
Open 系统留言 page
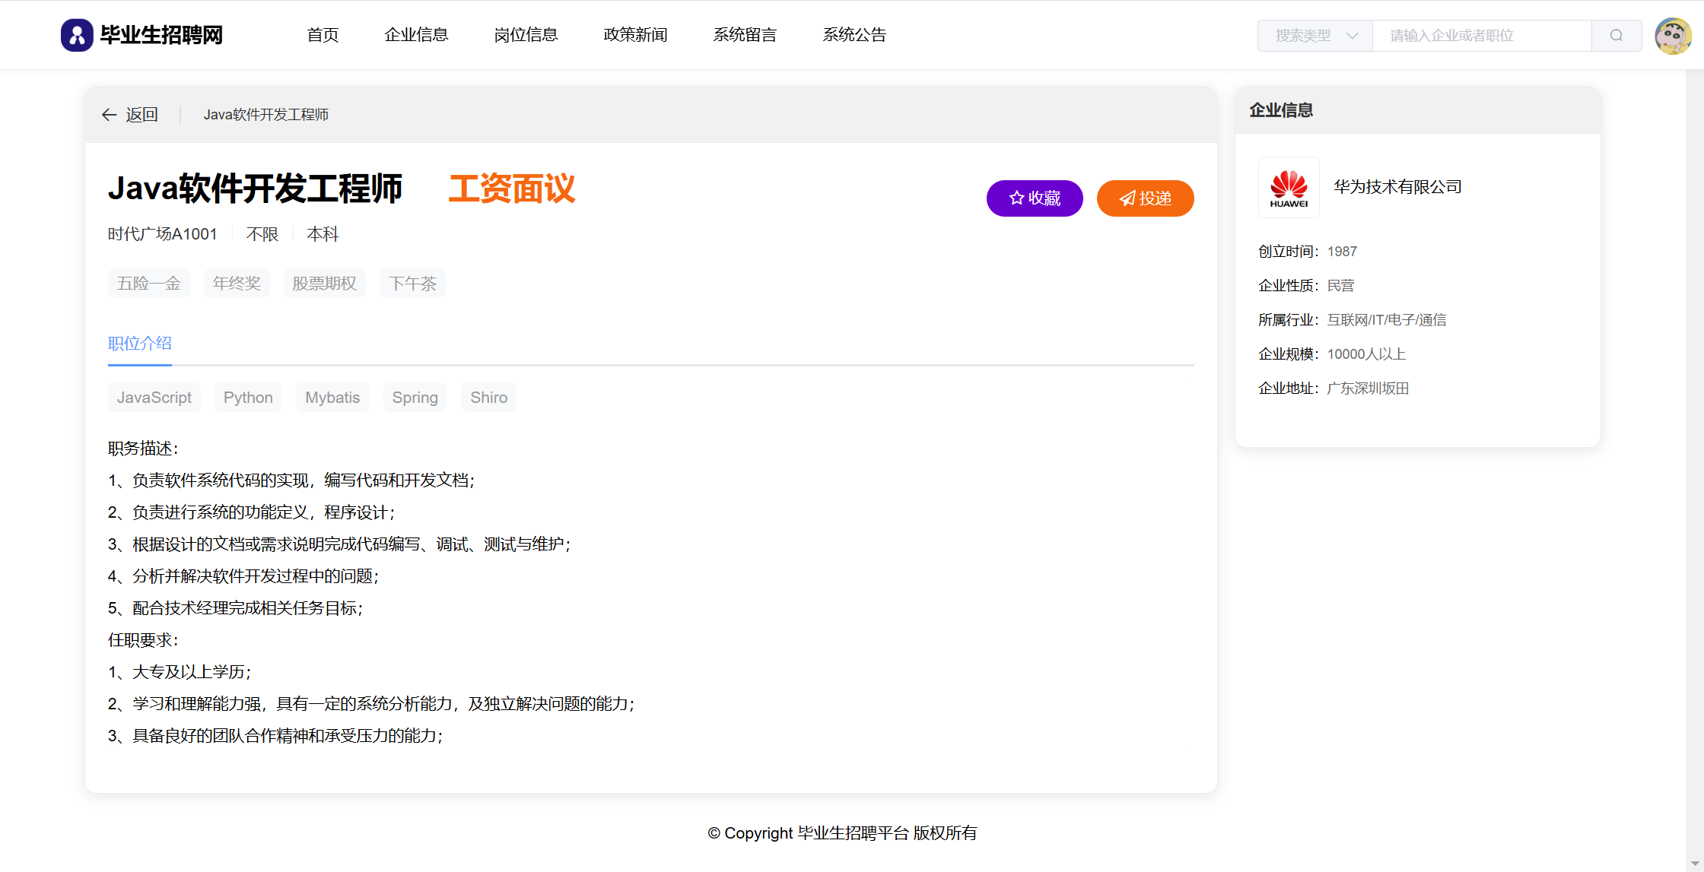click(x=745, y=35)
